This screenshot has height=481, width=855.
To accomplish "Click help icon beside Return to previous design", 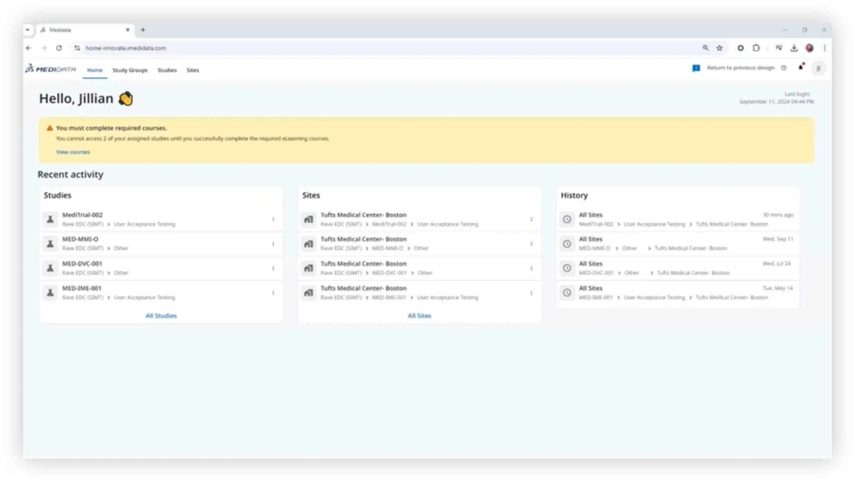I will 784,68.
